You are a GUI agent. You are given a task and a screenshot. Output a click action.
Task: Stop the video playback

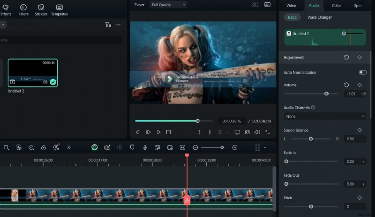[168, 132]
